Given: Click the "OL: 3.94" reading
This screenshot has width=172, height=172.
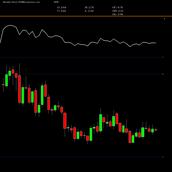Looking at the screenshot, I should (118, 14).
